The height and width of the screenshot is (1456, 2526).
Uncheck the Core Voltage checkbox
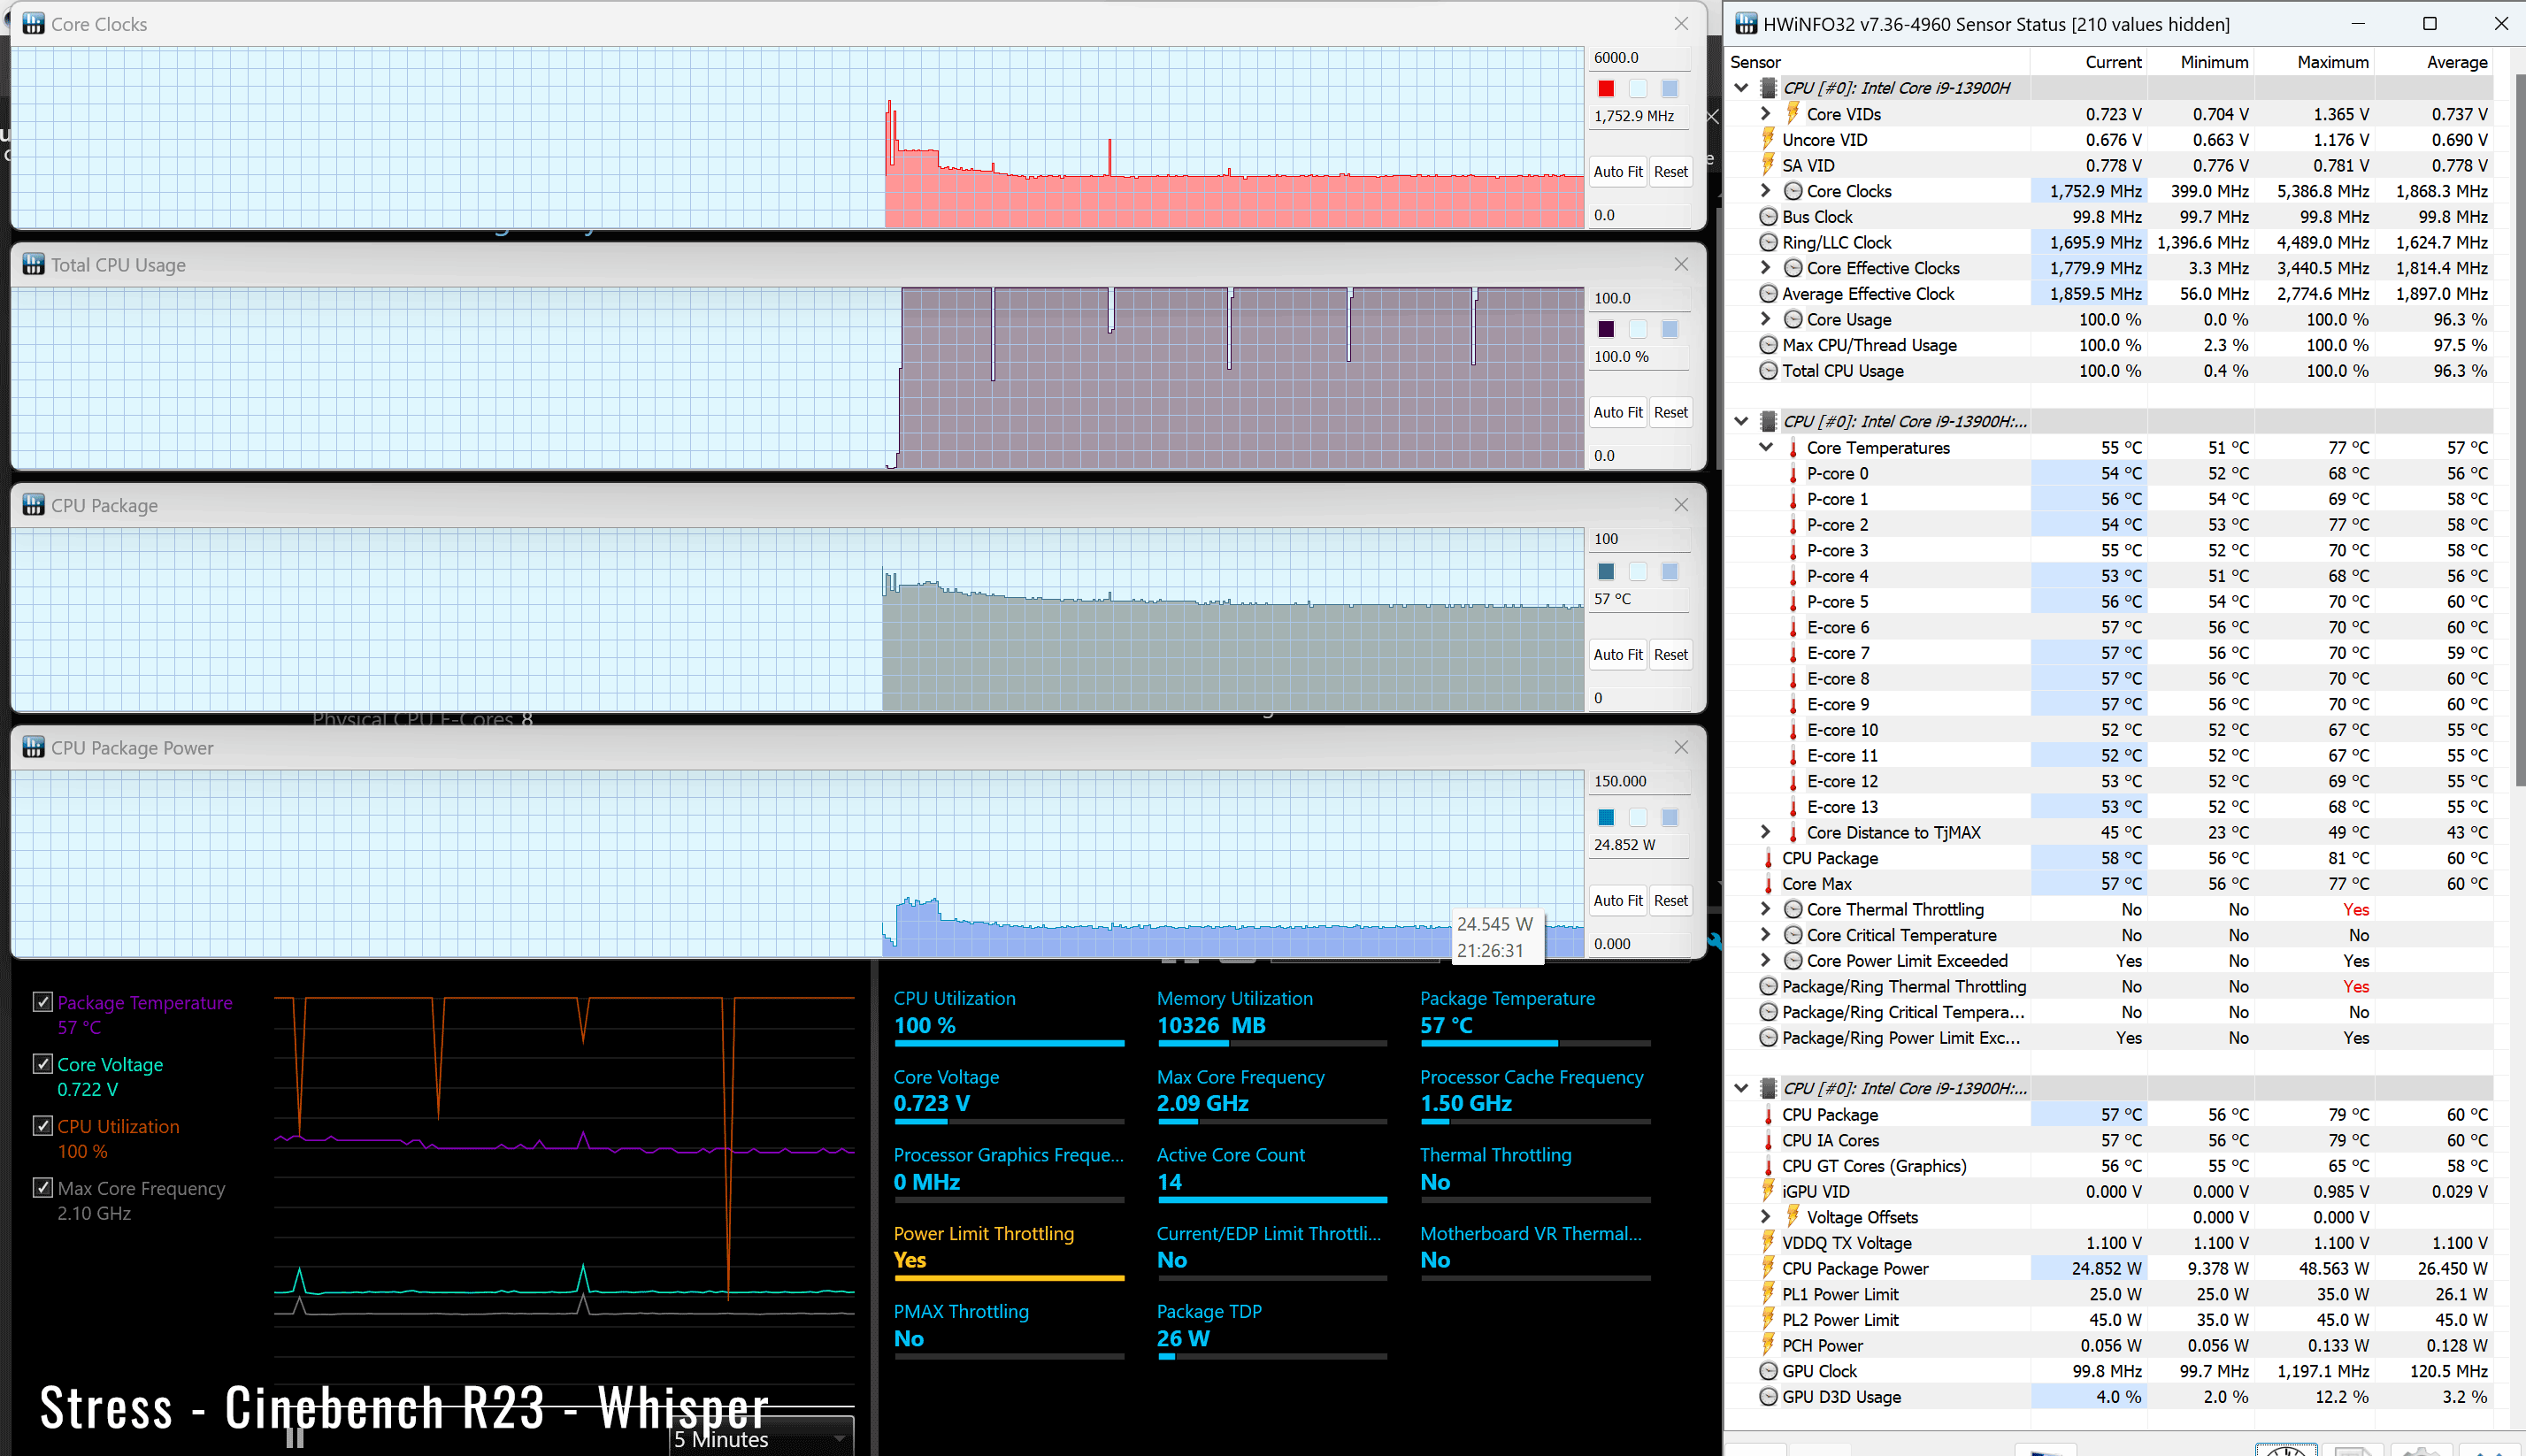click(x=43, y=1063)
